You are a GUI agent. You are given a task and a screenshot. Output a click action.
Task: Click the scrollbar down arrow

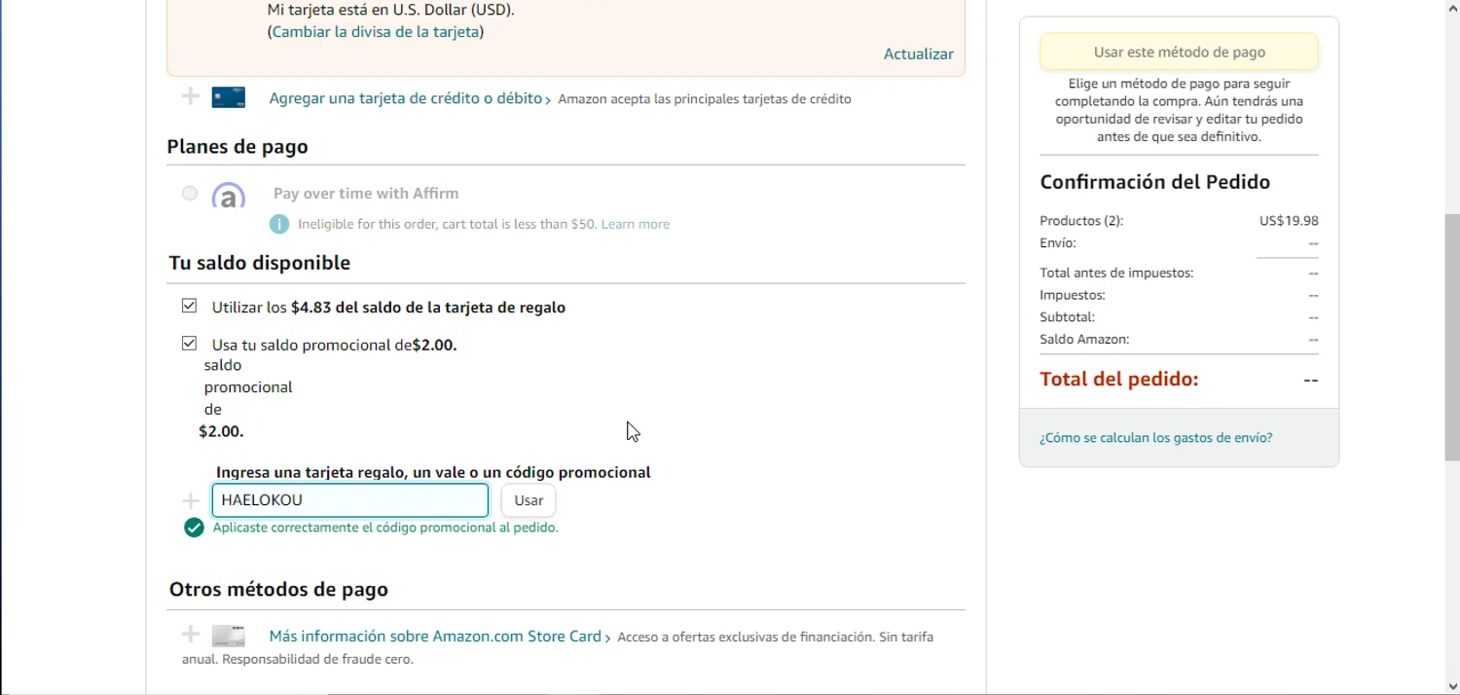pos(1451,686)
